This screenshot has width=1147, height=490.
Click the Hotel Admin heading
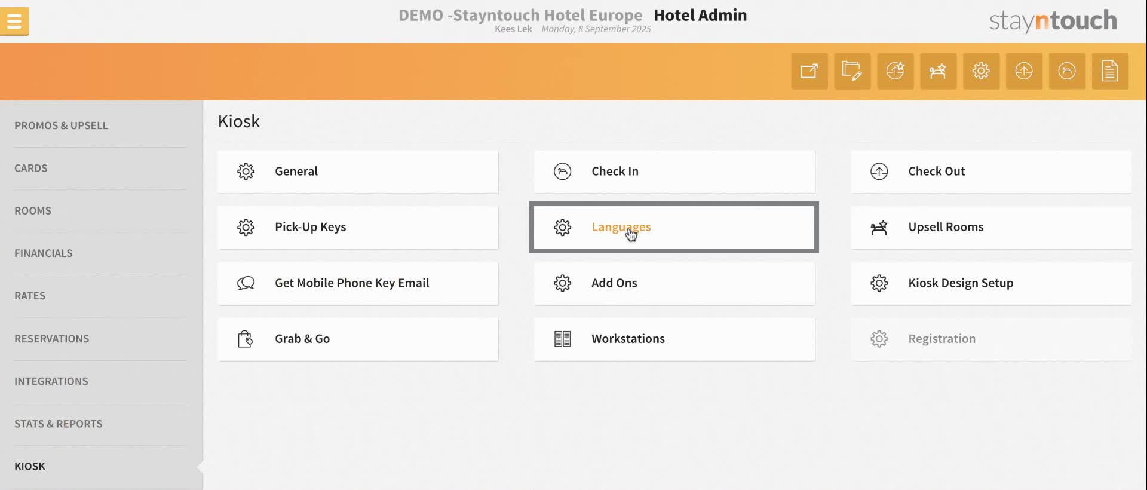coord(700,15)
